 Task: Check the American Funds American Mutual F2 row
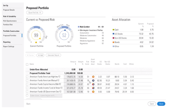(27, 81)
